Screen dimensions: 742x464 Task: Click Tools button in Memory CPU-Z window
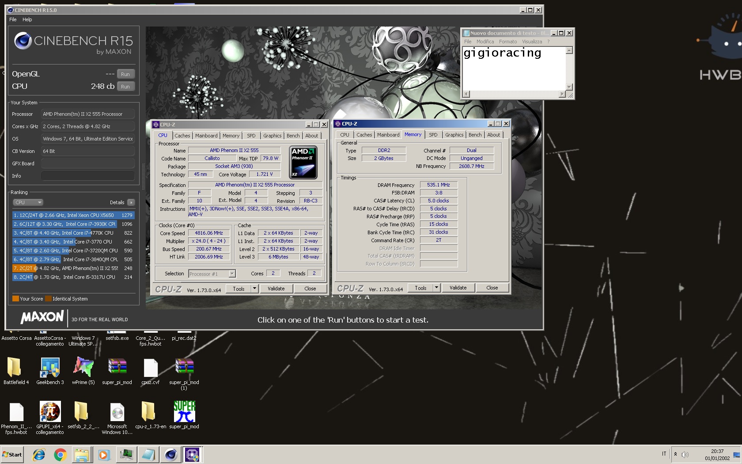[421, 288]
